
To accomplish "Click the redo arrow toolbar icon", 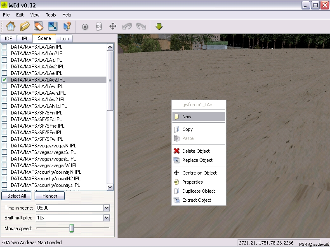I will pos(141,26).
